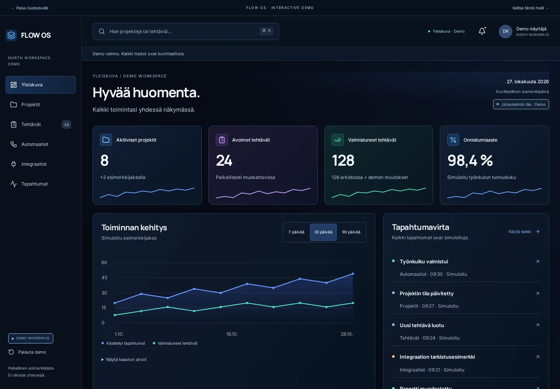Click the Palauta demo reset icon
This screenshot has height=389, width=560.
[x=11, y=352]
